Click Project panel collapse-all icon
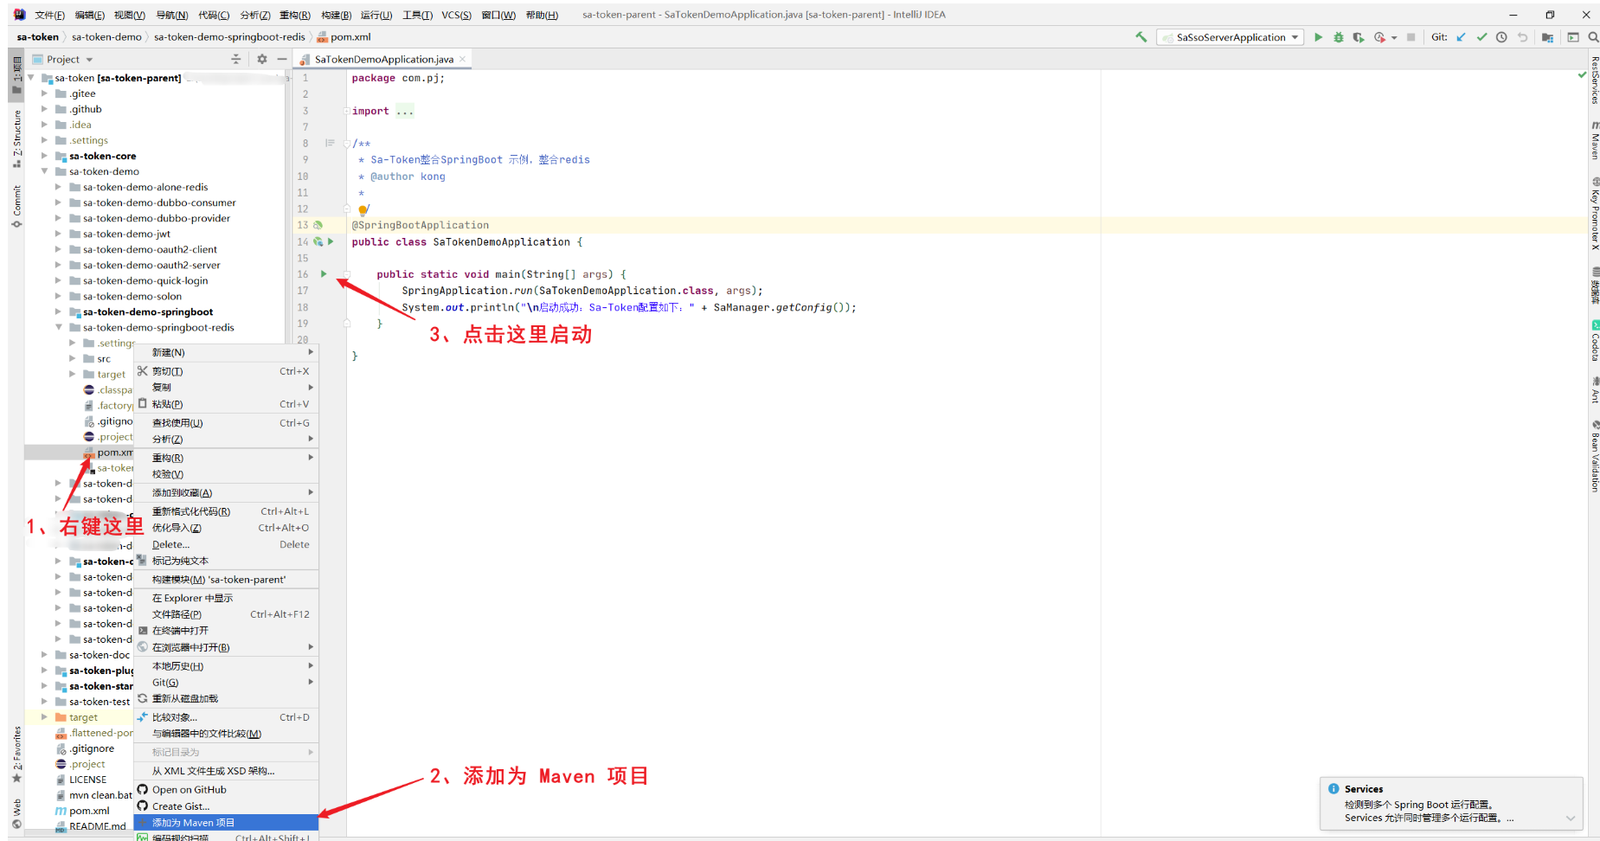 pyautogui.click(x=235, y=59)
